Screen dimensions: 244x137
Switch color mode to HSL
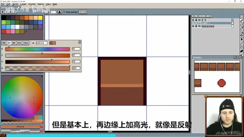point(14,43)
